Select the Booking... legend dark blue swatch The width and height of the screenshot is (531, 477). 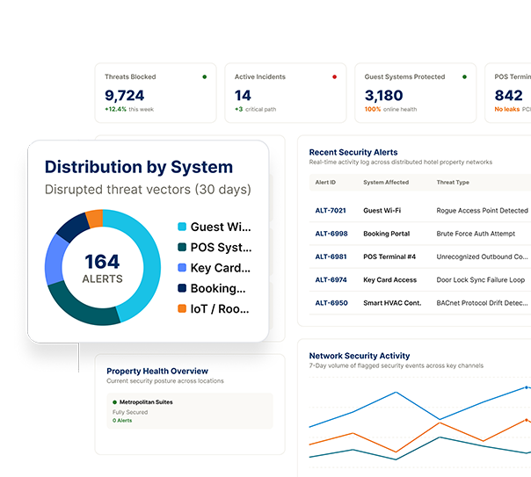(x=182, y=288)
